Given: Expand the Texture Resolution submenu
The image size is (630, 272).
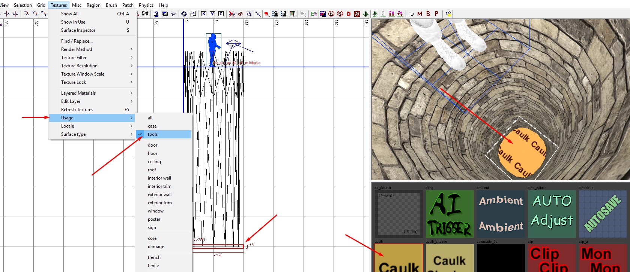Looking at the screenshot, I should click(x=93, y=66).
